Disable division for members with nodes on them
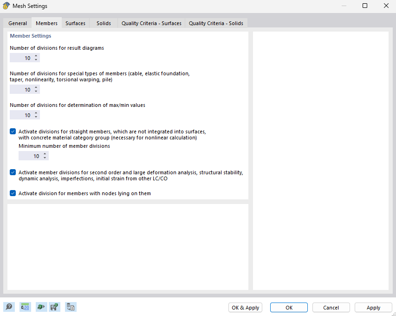The image size is (396, 316). coord(13,193)
